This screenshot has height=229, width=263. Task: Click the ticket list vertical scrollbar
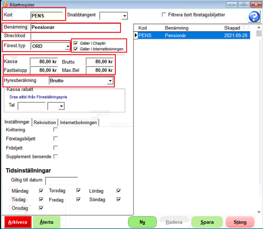click(x=259, y=122)
